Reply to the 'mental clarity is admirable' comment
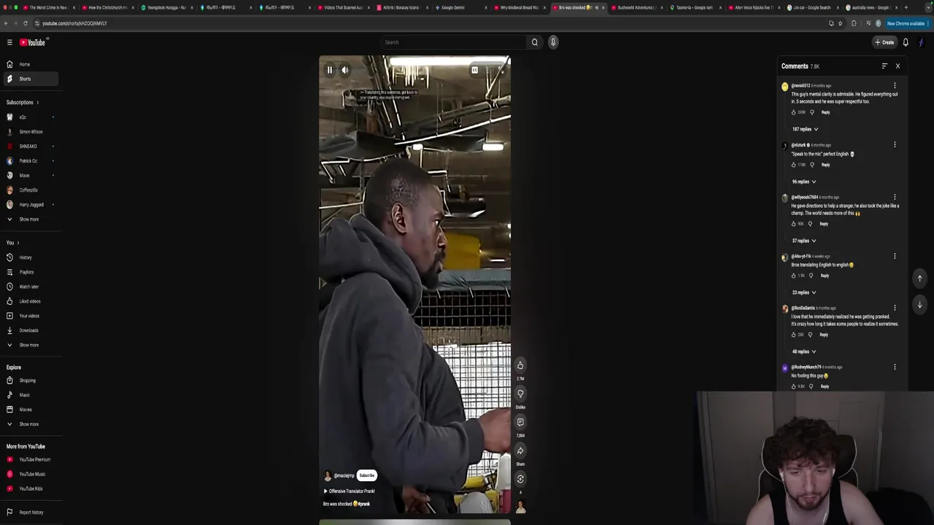934x525 pixels. (x=825, y=112)
